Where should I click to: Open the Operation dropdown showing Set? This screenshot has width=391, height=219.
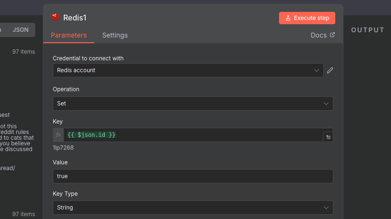click(193, 104)
